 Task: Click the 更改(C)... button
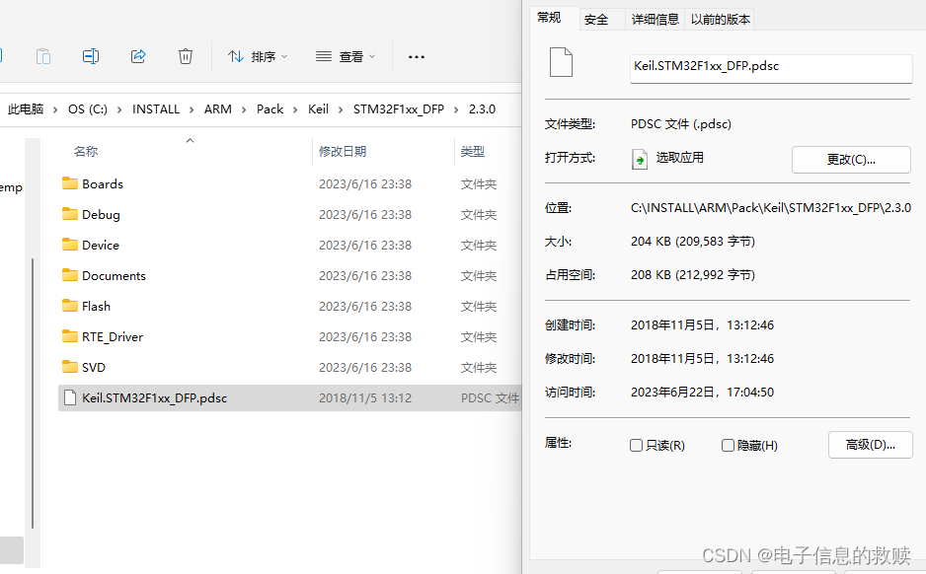point(851,160)
